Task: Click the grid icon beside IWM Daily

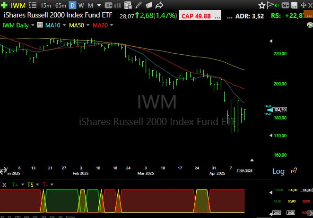Action: tap(40, 25)
